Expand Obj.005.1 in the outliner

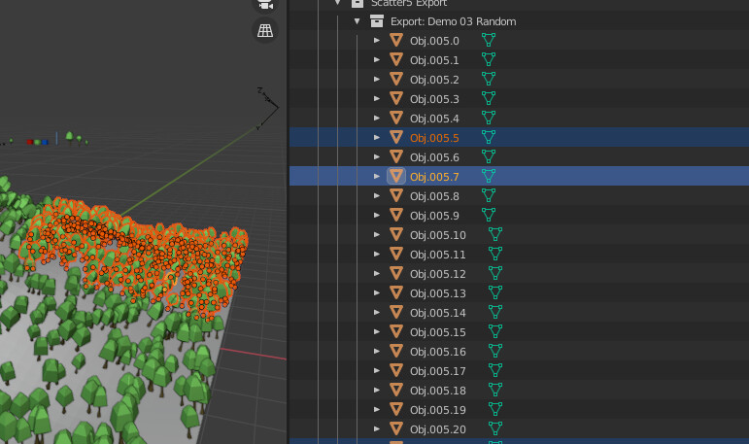(377, 59)
